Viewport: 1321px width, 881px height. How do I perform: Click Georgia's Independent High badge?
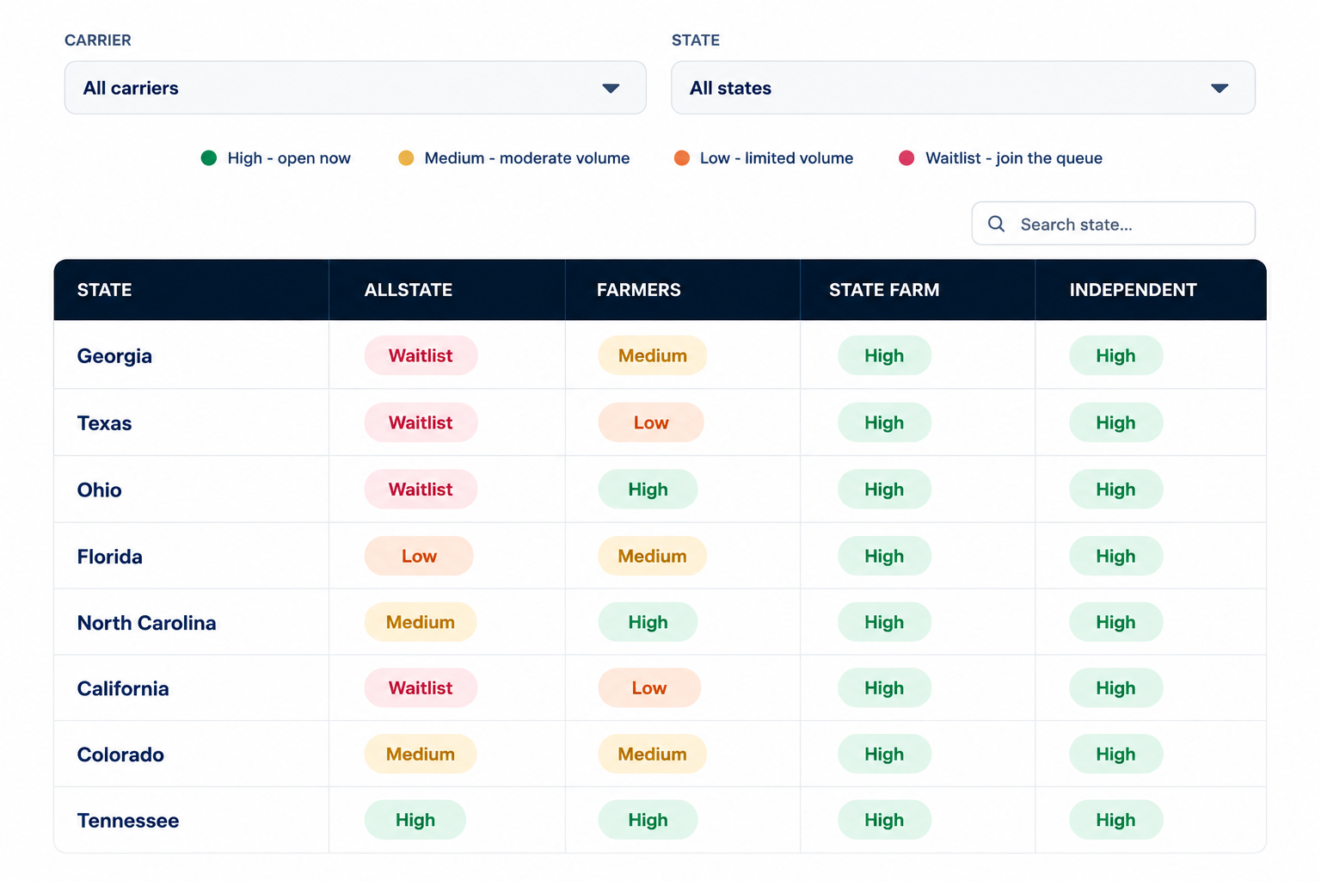coord(1115,355)
